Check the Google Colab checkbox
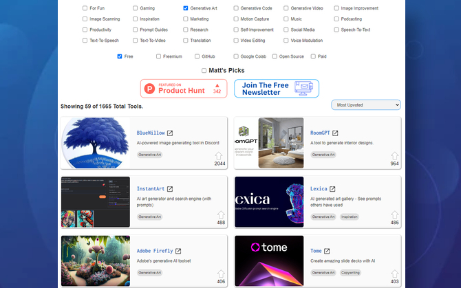This screenshot has width=461, height=288. 236,56
